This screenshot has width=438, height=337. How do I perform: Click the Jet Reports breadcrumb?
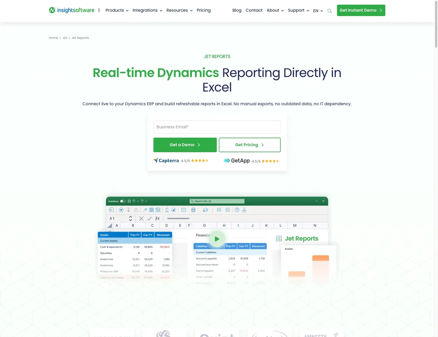tap(80, 38)
